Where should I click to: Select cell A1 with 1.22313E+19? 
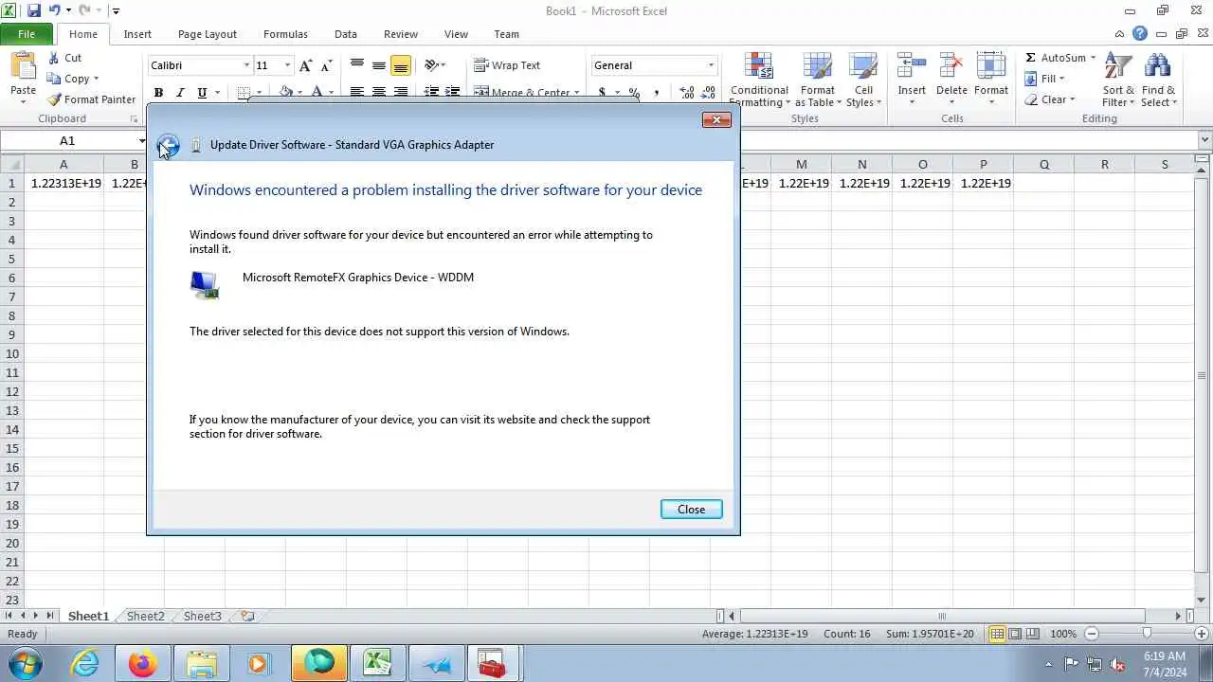65,183
